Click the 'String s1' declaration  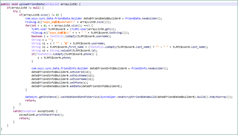tap(38, 44)
